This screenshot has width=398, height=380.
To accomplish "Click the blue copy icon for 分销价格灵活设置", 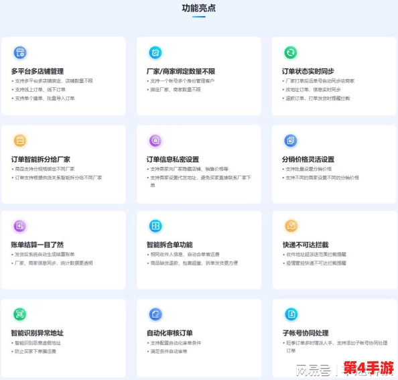I will (290, 140).
